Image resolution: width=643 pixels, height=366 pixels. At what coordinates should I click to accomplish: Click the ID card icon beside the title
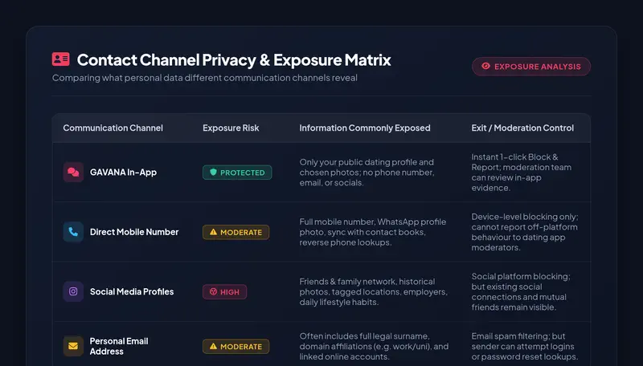click(x=61, y=59)
